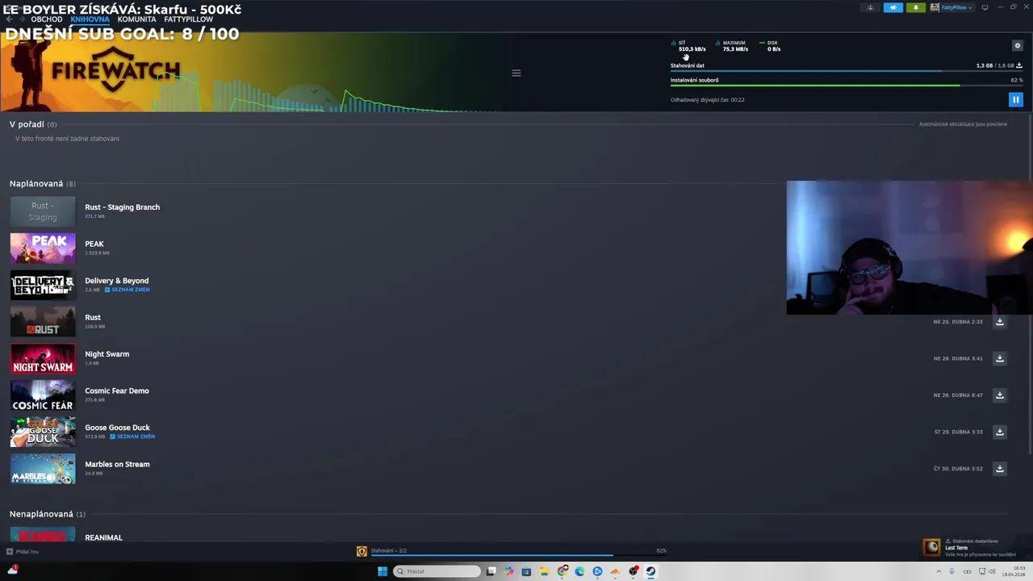The image size is (1033, 581).
Task: Select the Night Swarm thumbnail
Action: point(43,358)
